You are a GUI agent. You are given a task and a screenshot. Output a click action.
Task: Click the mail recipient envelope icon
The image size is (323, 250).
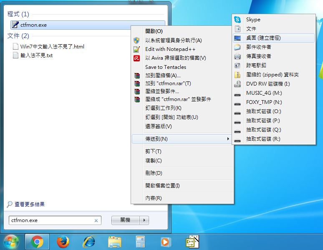[x=237, y=47]
